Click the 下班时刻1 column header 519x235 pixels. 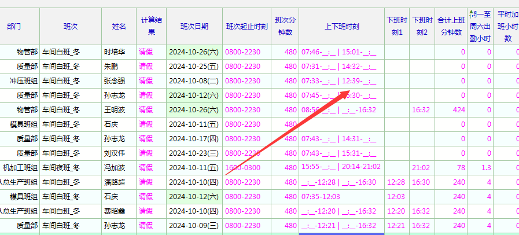397,27
